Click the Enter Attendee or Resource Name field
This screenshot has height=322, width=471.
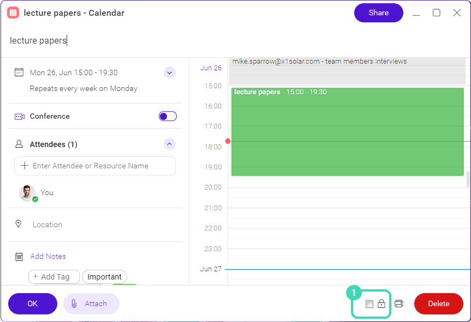pos(95,166)
